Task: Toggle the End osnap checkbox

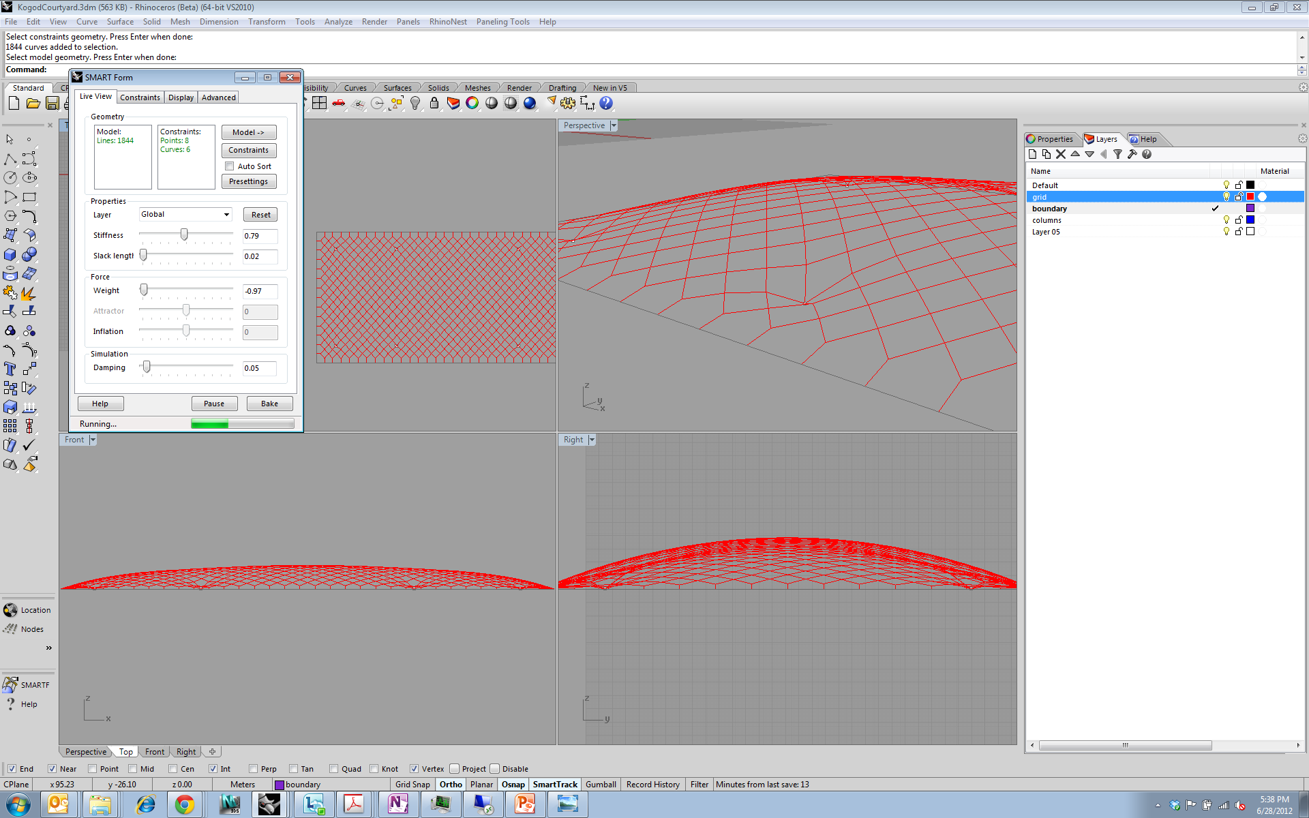Action: pyautogui.click(x=12, y=769)
